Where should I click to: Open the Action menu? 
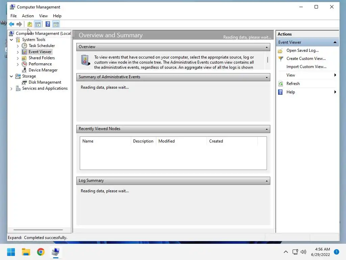pyautogui.click(x=28, y=16)
